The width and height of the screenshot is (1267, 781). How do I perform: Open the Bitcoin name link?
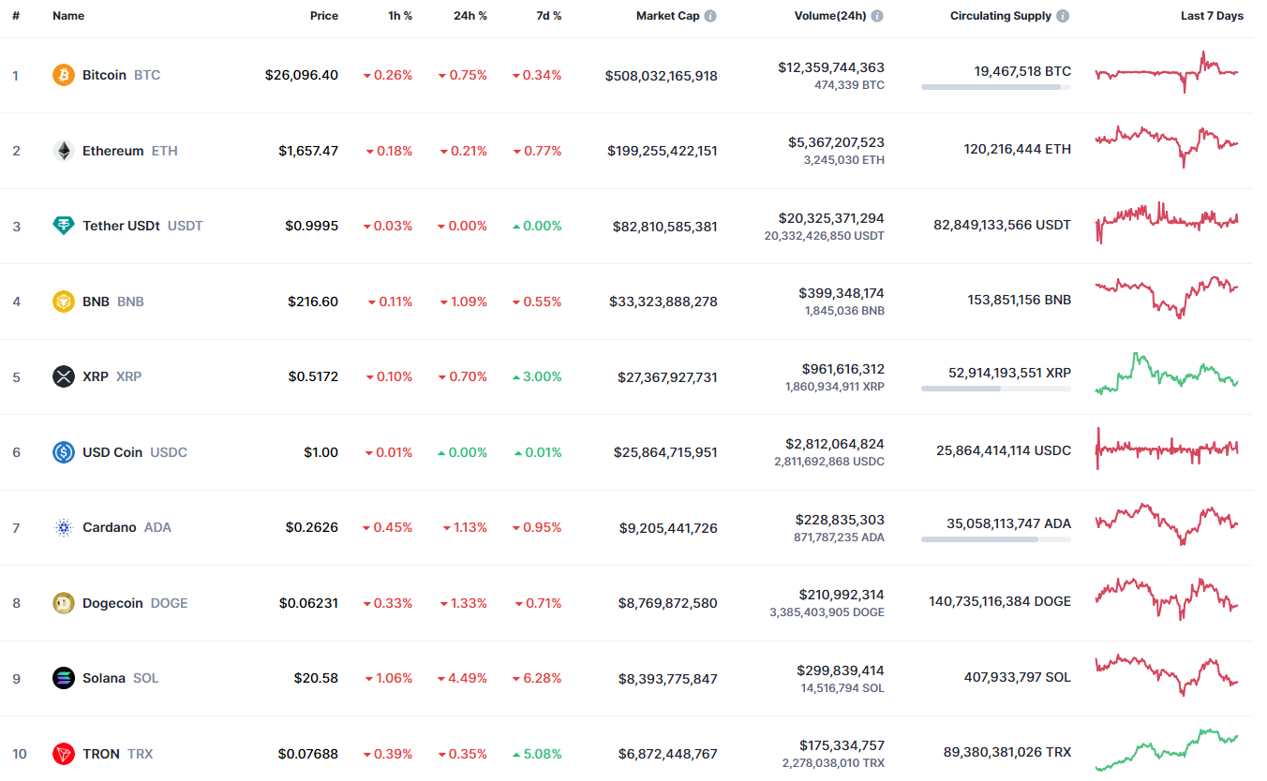pos(103,75)
